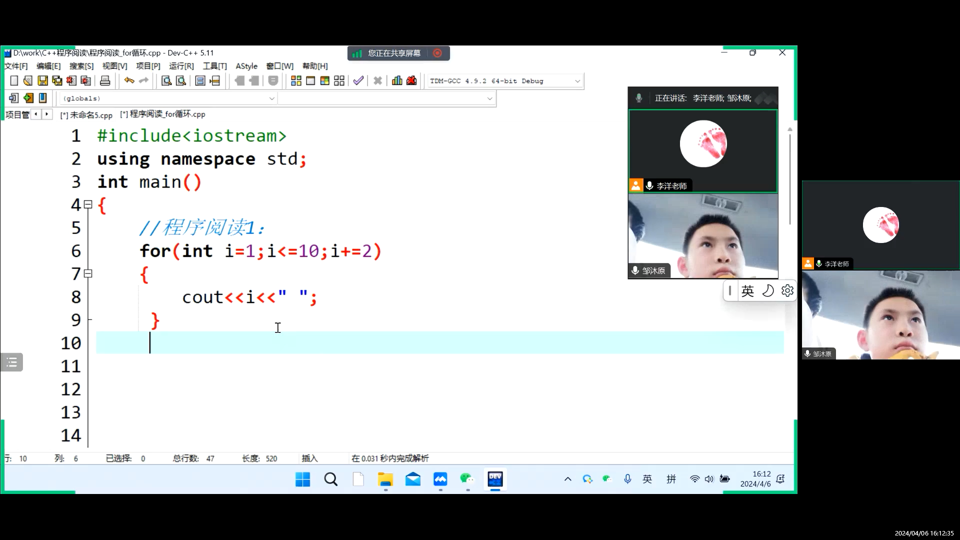Screen dimensions: 960x540
Task: Toggle the night mode moon icon in IME bar
Action: pyautogui.click(x=768, y=290)
